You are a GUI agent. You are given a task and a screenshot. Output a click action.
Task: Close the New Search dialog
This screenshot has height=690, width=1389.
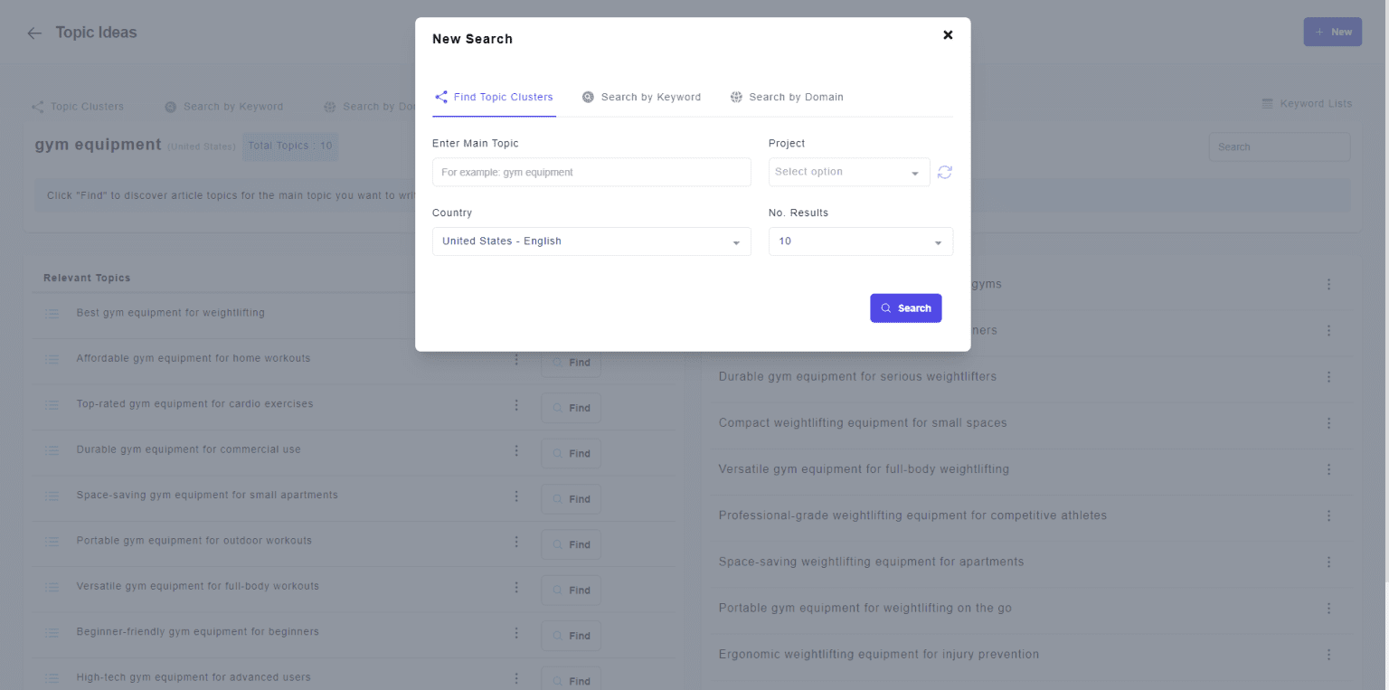point(948,35)
